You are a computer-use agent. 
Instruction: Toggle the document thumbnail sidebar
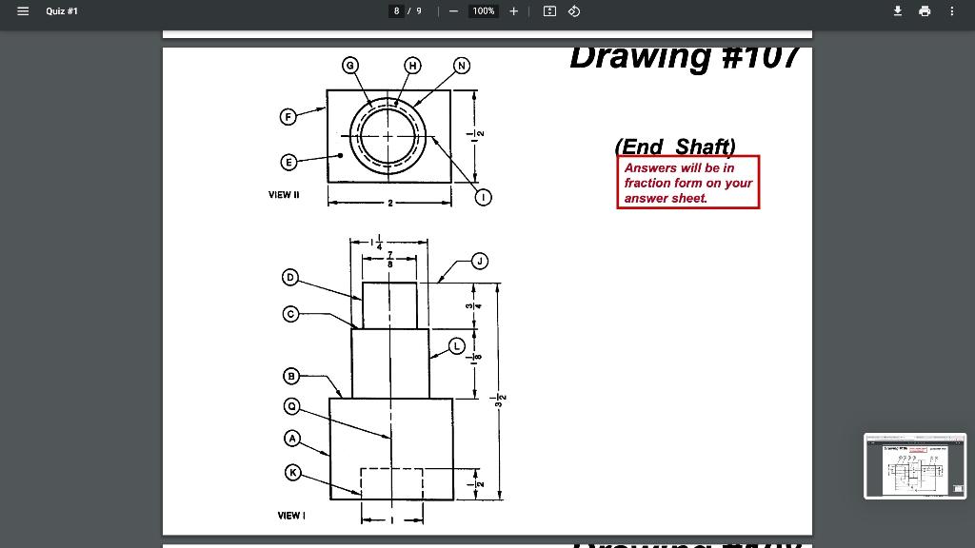click(x=23, y=11)
